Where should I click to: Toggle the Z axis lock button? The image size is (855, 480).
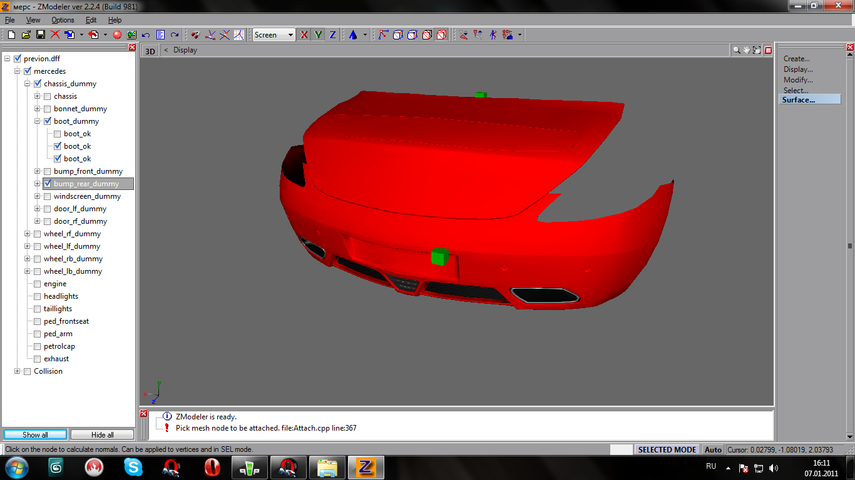point(332,35)
